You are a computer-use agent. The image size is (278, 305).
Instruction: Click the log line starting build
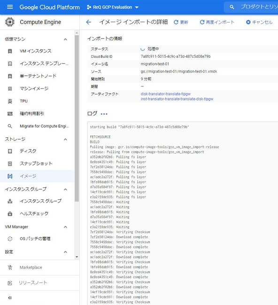(x=139, y=127)
